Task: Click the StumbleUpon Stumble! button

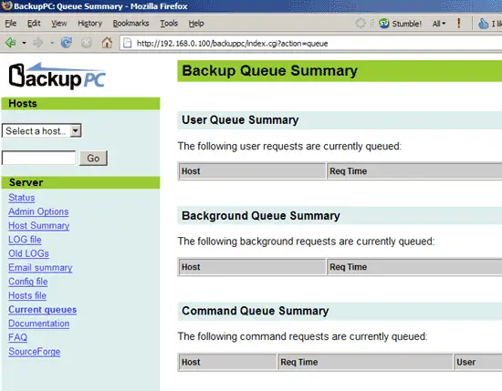Action: click(400, 24)
